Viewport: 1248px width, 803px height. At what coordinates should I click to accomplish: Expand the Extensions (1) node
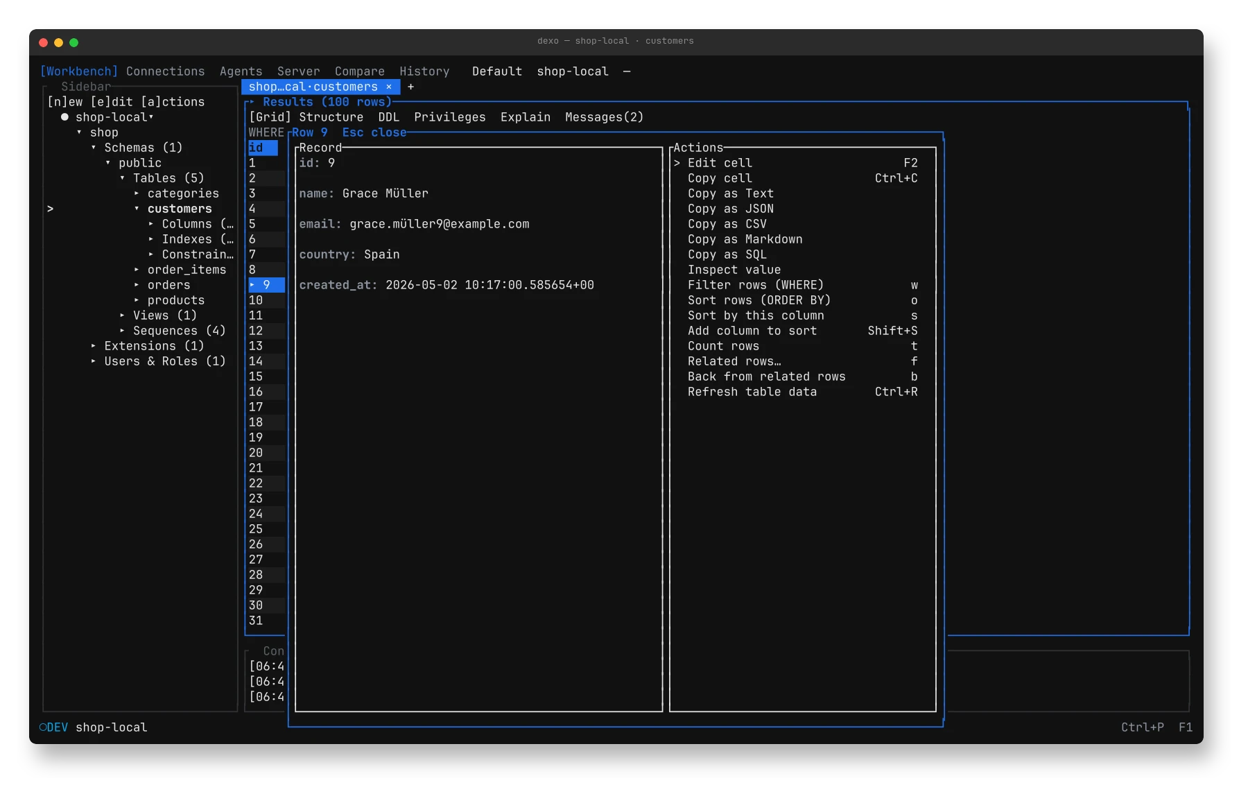[x=94, y=346]
